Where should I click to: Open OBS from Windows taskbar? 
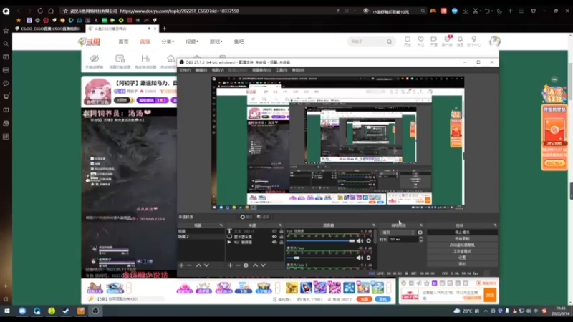click(x=95, y=311)
